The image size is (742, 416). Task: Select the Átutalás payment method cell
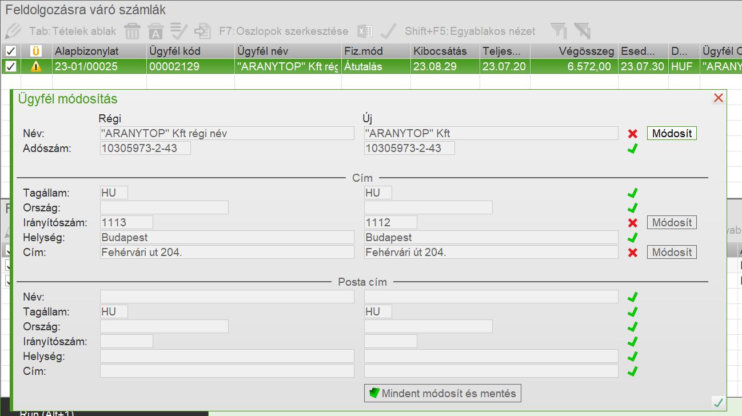coord(376,67)
